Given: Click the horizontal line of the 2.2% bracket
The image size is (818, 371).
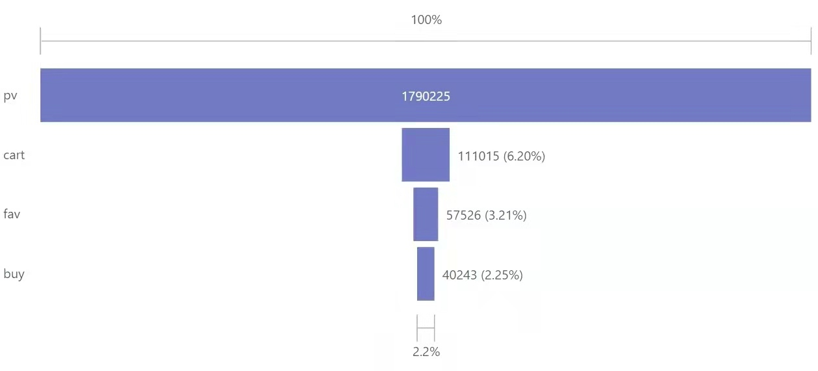Looking at the screenshot, I should tap(426, 328).
